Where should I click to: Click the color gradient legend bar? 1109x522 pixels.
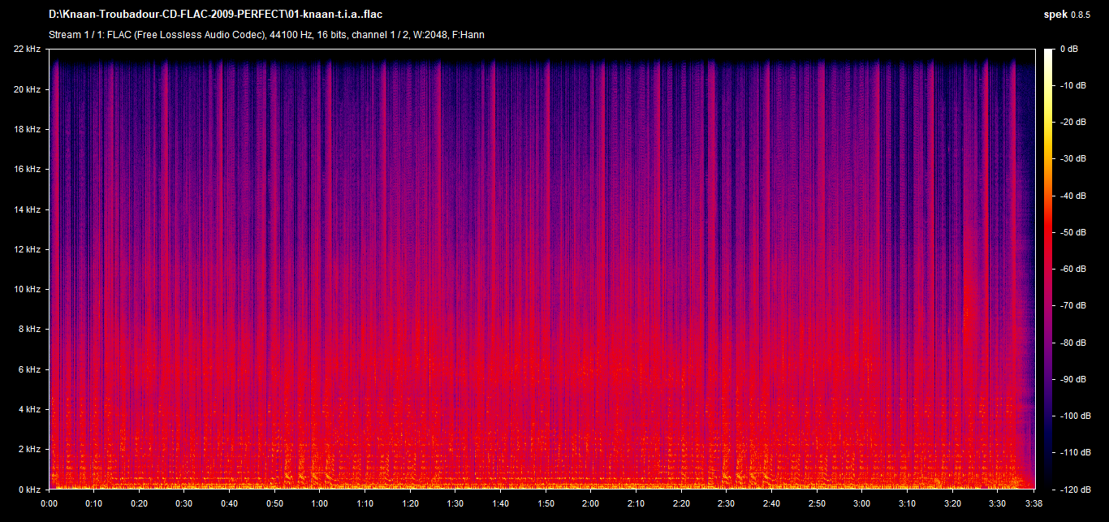pos(1049,270)
